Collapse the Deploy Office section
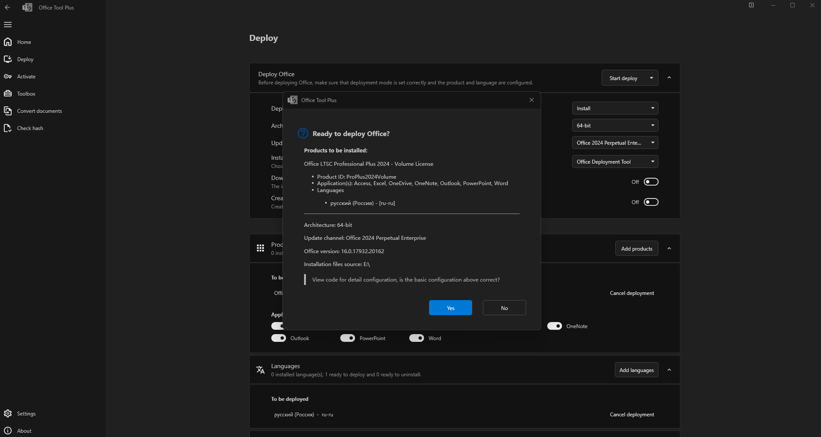Viewport: 821px width, 437px height. [x=669, y=77]
